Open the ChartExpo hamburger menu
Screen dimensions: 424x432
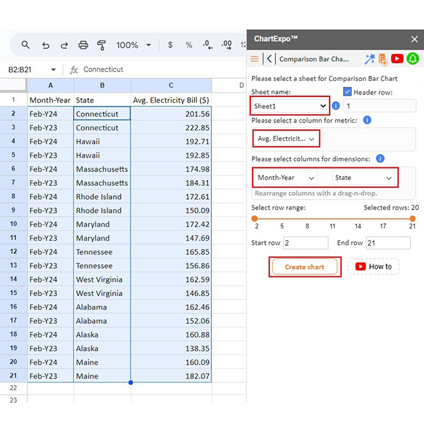(x=254, y=59)
